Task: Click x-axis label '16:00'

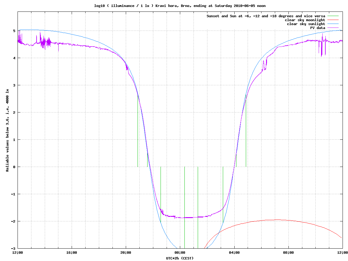Action: point(72,253)
